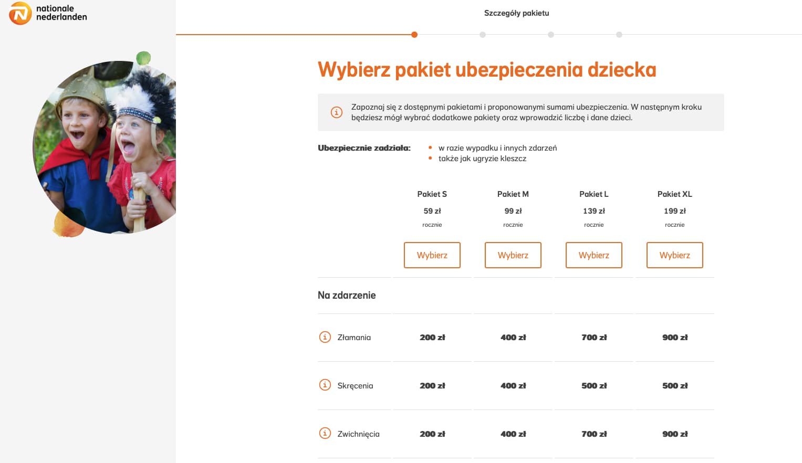802x463 pixels.
Task: Click the 199 zł price
Action: tap(675, 211)
